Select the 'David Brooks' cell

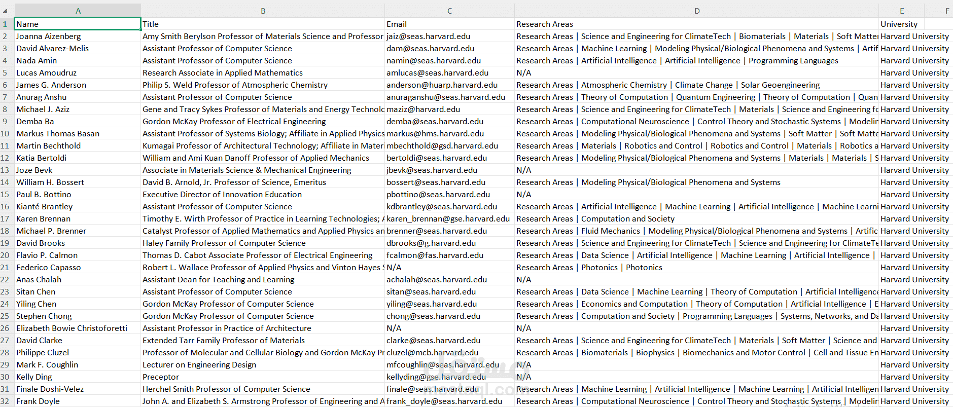[x=78, y=243]
